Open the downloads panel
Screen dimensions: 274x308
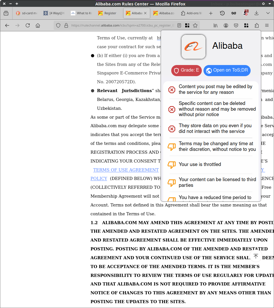[257, 13]
